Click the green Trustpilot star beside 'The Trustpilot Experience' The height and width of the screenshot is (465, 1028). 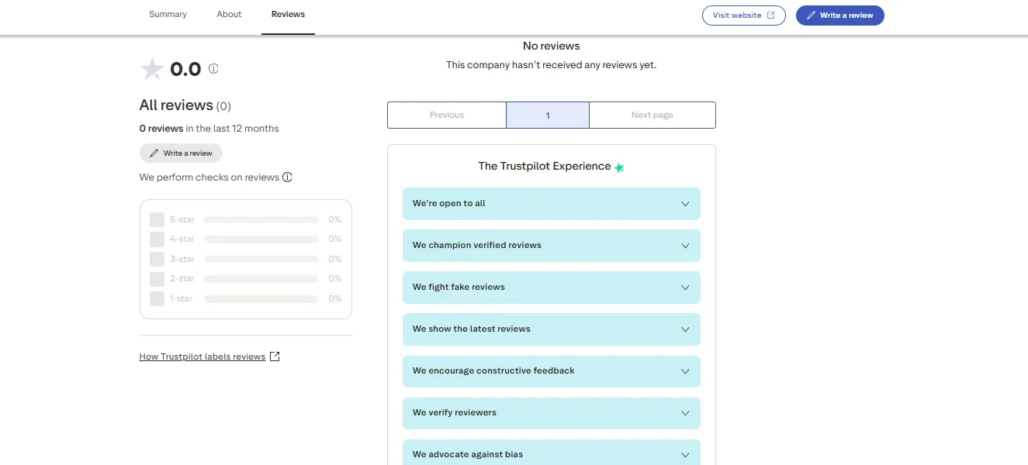tap(619, 167)
